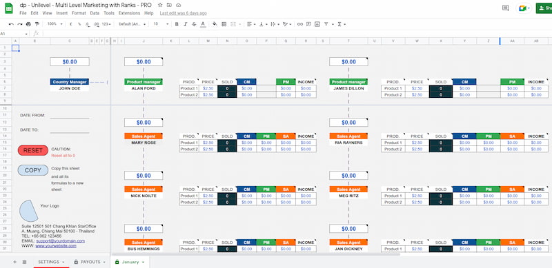Click the DATE FROM input line

coord(70,115)
